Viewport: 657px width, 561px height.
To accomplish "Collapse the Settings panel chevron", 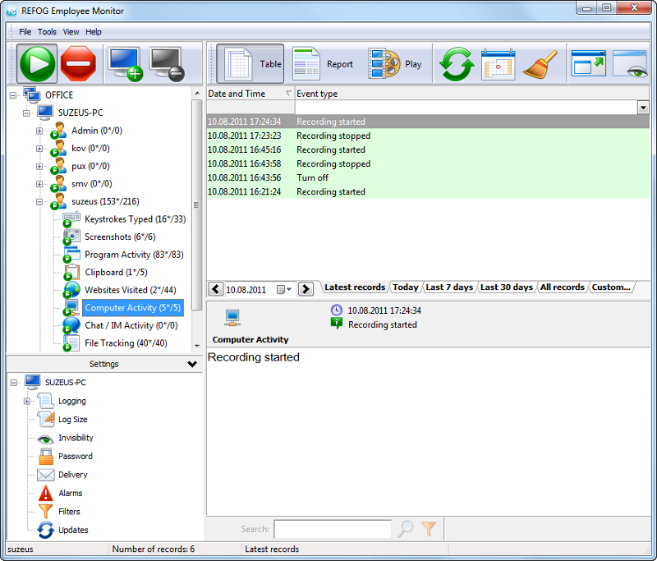I will click(x=192, y=364).
